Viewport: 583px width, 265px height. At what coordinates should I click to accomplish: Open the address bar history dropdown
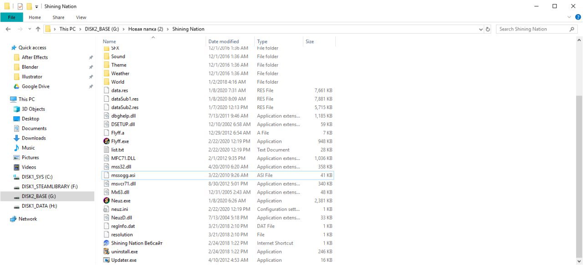(x=481, y=29)
